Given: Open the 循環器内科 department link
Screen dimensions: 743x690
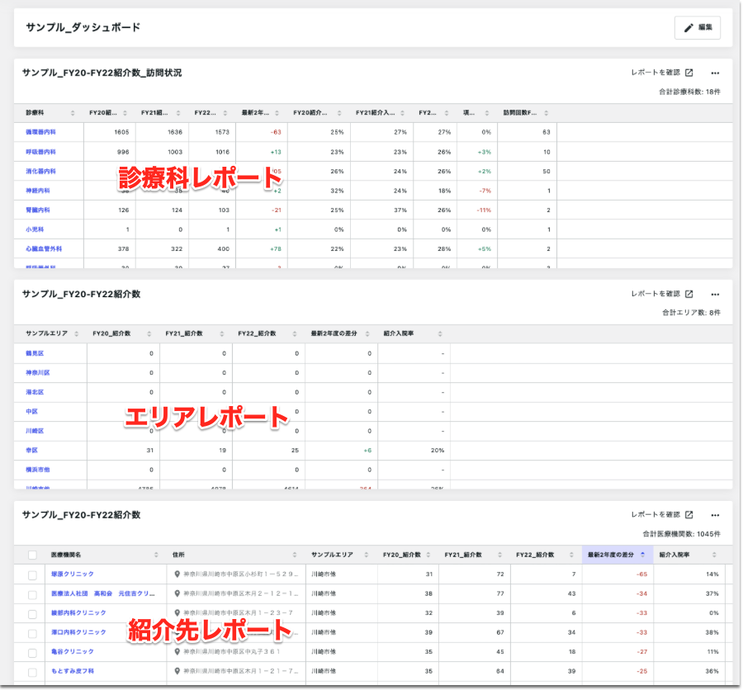Looking at the screenshot, I should 40,132.
